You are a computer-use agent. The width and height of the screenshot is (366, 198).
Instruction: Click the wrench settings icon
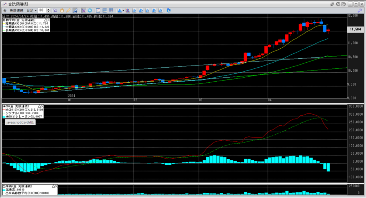point(361,10)
